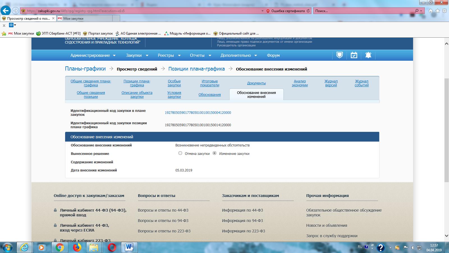Switch to Анализ экономии tab
Image resolution: width=449 pixels, height=253 pixels.
[300, 83]
